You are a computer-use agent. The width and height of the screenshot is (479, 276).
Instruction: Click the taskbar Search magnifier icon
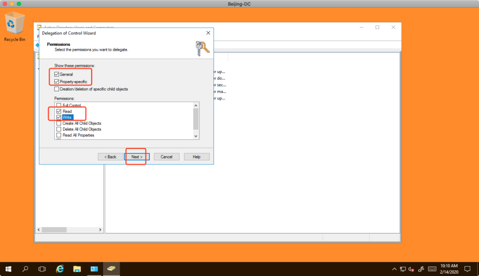[25, 269]
